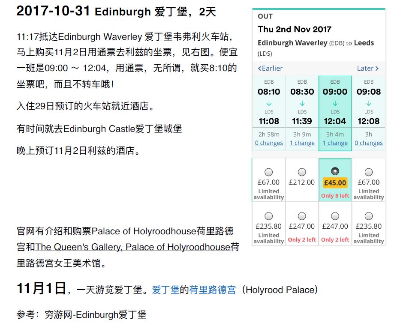
Task: Click the down arrow in the 09:08 column
Action: pyautogui.click(x=368, y=103)
